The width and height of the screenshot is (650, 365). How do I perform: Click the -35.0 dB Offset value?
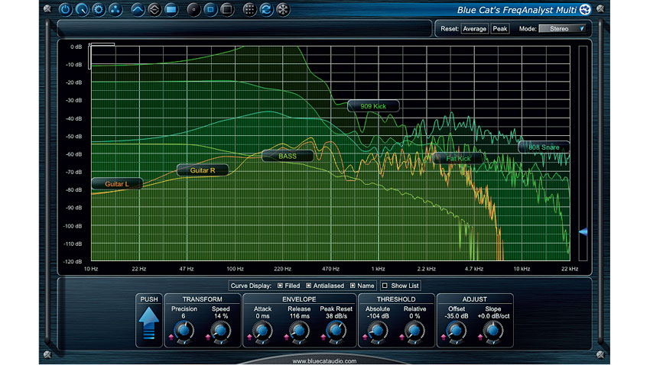[x=457, y=316]
